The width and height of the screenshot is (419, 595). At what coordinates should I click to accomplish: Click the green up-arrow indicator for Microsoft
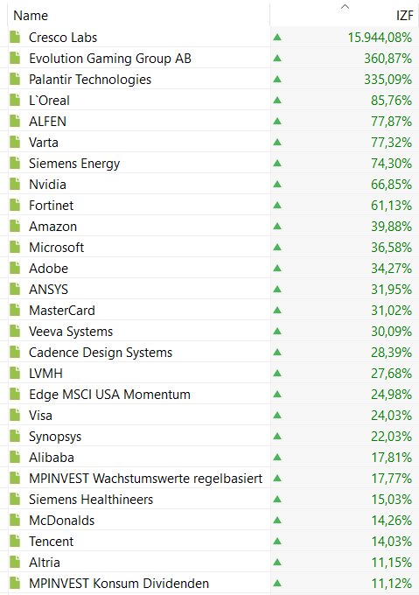[x=277, y=248]
